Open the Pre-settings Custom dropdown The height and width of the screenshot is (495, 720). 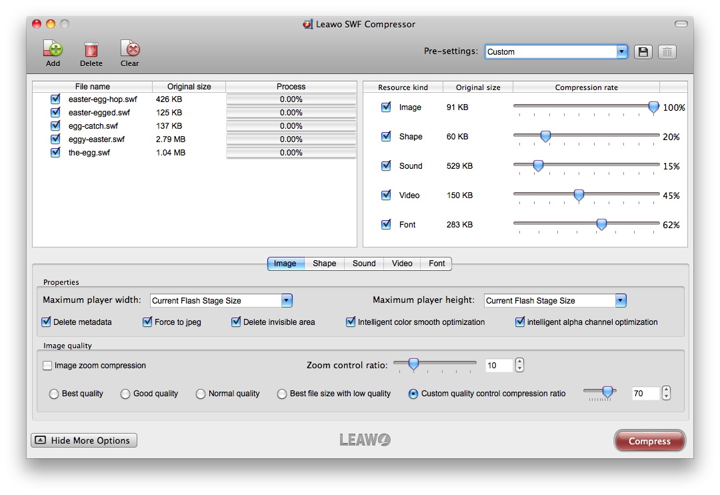click(x=622, y=51)
